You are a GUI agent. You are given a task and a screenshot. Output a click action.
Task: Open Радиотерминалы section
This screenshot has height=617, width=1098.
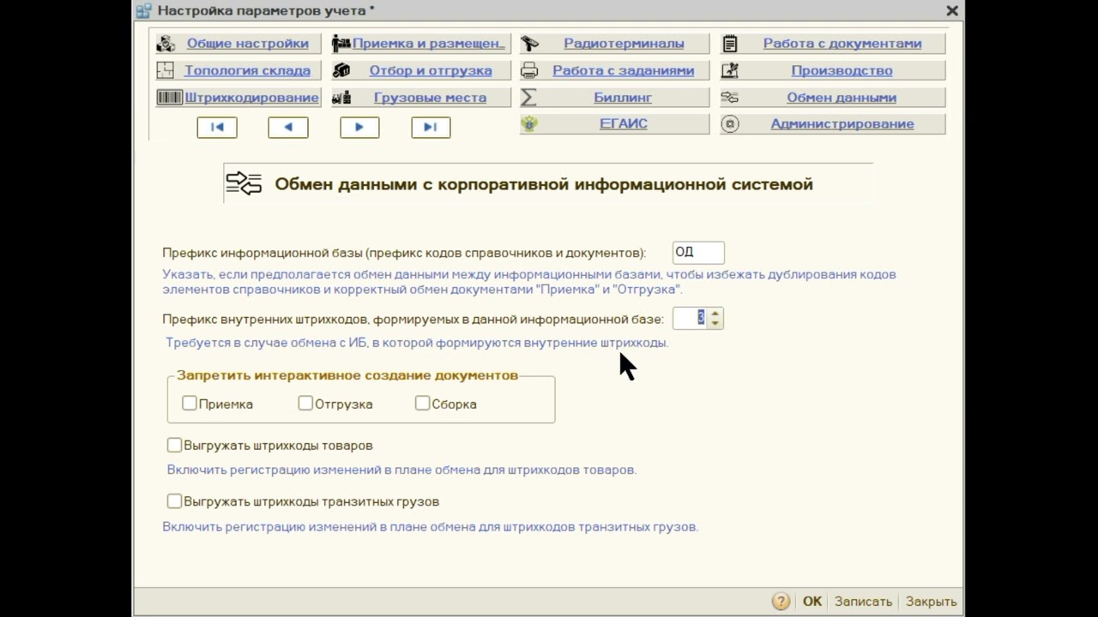624,44
